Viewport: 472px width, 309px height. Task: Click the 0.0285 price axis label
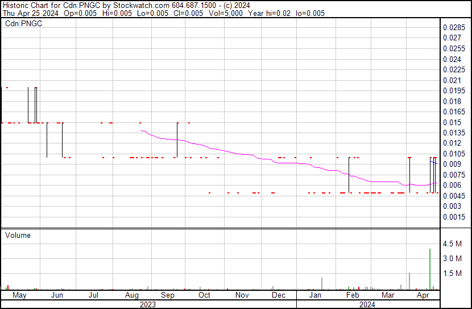[454, 28]
